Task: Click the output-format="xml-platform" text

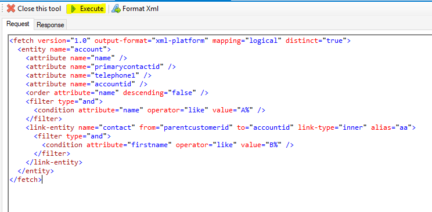Action: coord(152,41)
